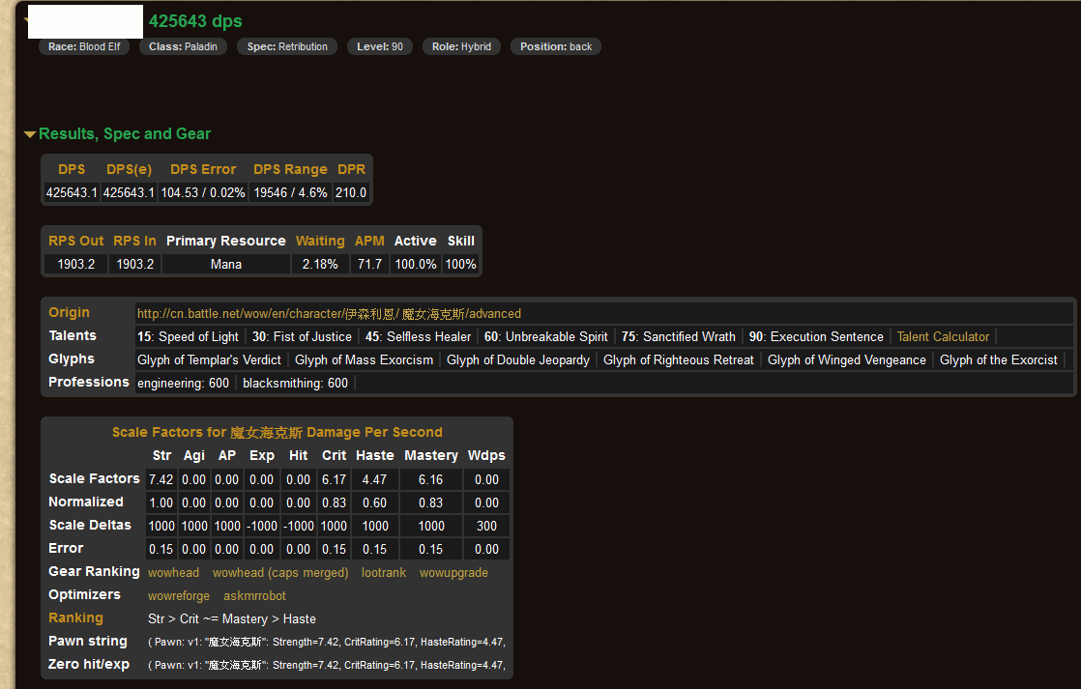1081x689 pixels.
Task: Click the engineering: 600 profession
Action: 183,383
